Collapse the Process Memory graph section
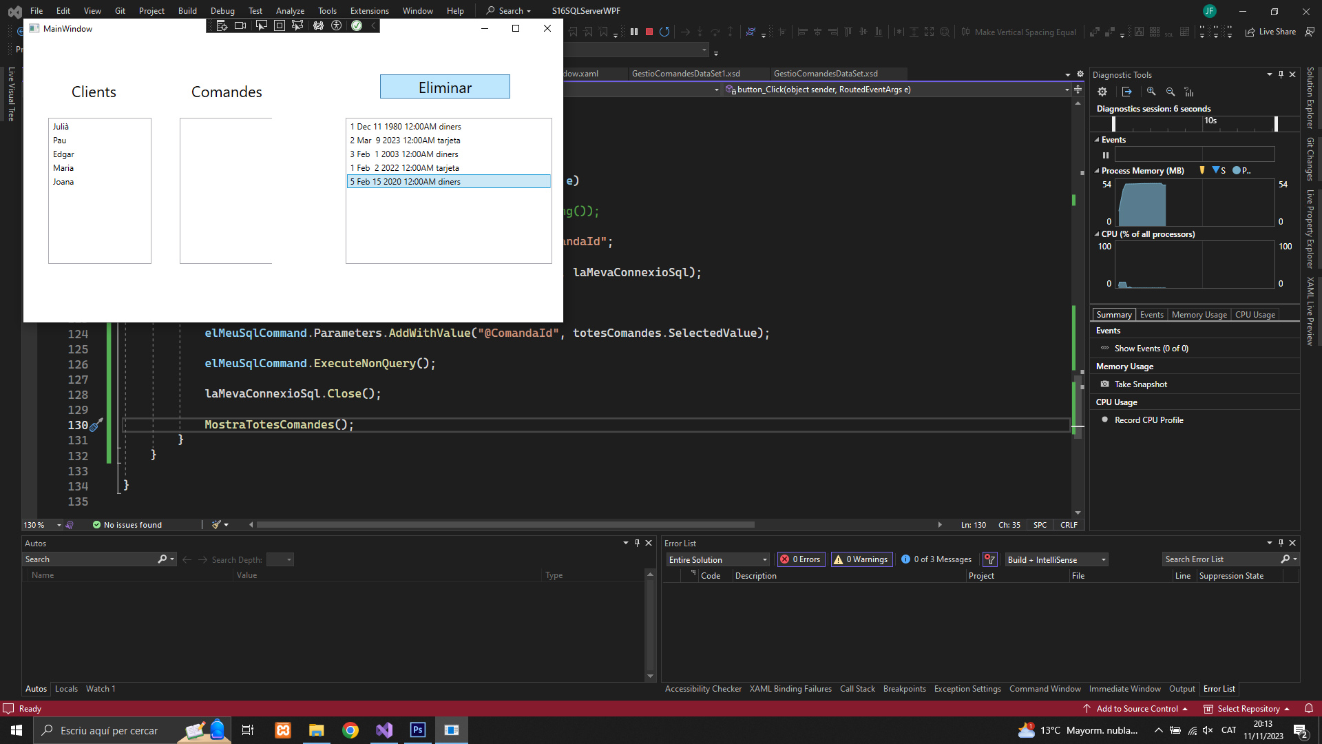The image size is (1322, 744). tap(1097, 171)
